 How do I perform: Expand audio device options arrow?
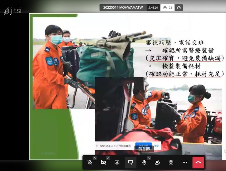[x=94, y=158]
